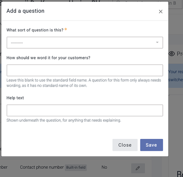Screen dimensions: 183x177
Task: Save the new question
Action: tap(151, 145)
